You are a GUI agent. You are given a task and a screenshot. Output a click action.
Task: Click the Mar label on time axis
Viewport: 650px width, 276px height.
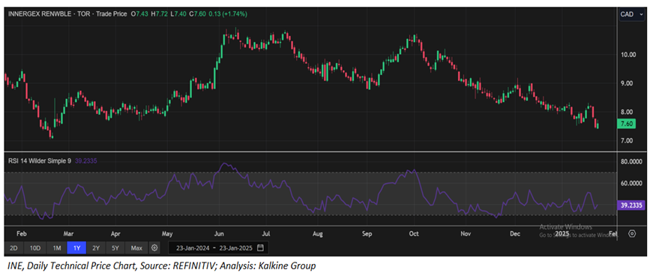pos(68,234)
